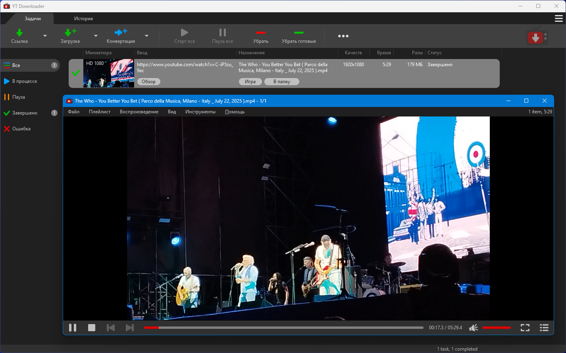
Task: Click the 1920x1080 quality value
Action: [353, 65]
